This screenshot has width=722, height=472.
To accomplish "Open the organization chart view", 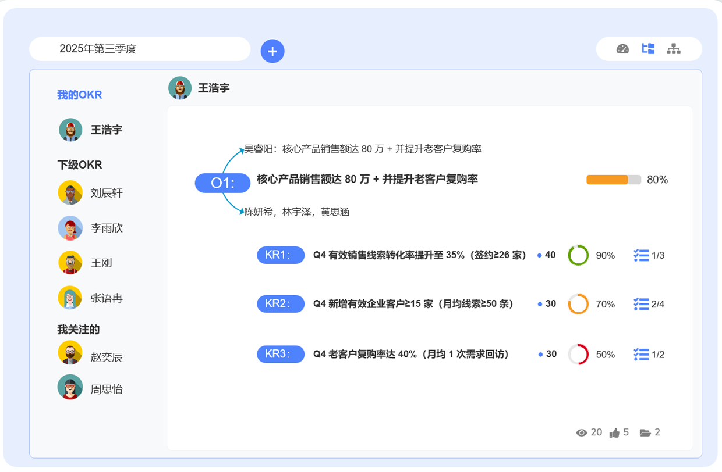I will coord(673,49).
